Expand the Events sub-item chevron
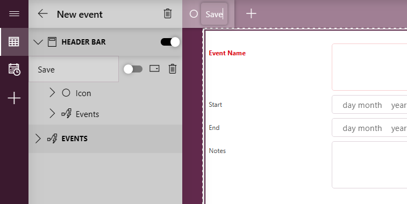Screen dimensions: 407x204 52,113
